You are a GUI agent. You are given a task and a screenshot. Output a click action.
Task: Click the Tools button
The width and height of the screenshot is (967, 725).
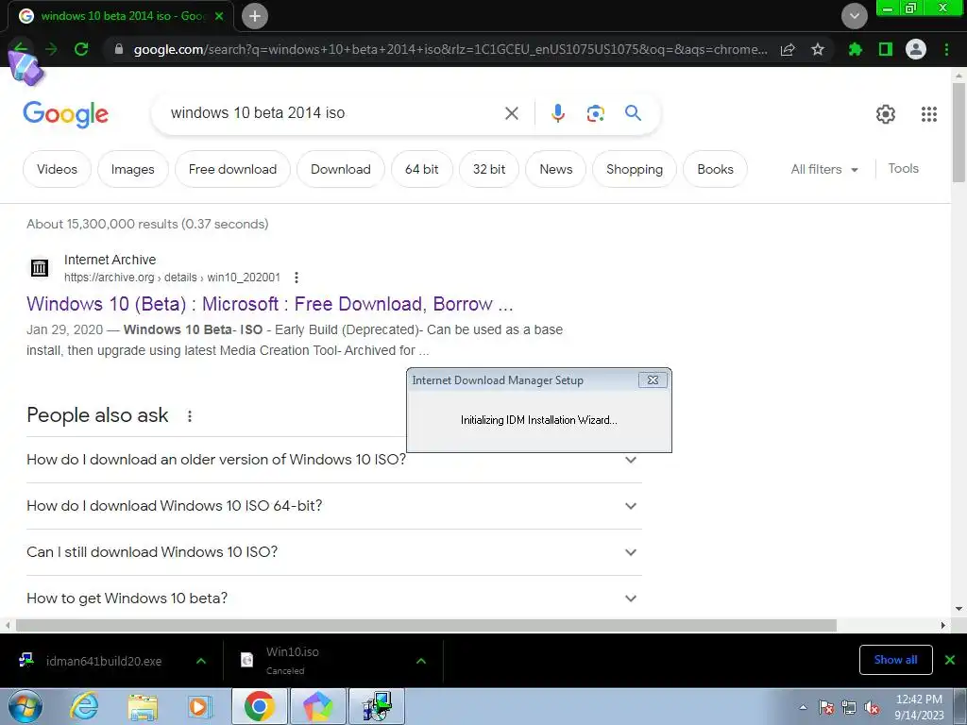point(903,168)
